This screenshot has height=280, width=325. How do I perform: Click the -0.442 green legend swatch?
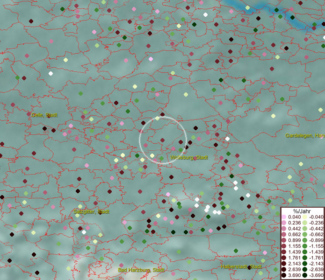(305, 229)
